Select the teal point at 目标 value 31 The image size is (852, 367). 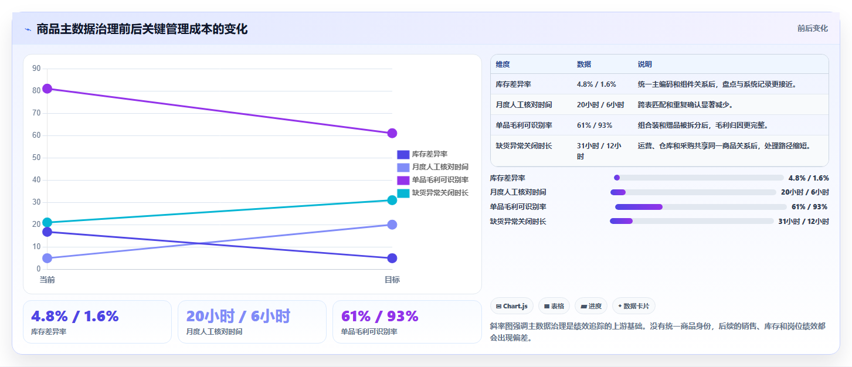point(392,200)
